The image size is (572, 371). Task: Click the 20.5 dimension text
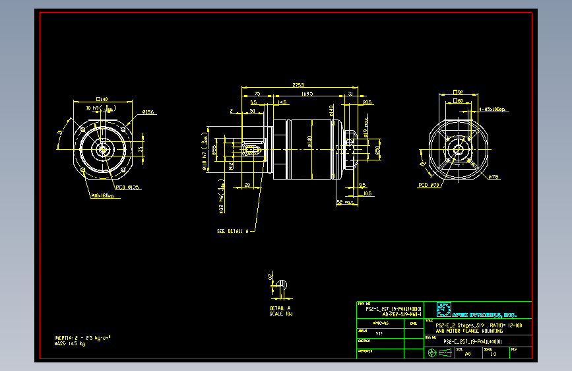[x=367, y=102]
